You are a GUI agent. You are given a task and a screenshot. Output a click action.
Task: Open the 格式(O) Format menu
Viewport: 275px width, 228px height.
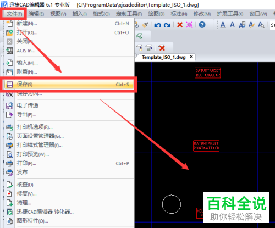click(x=101, y=14)
